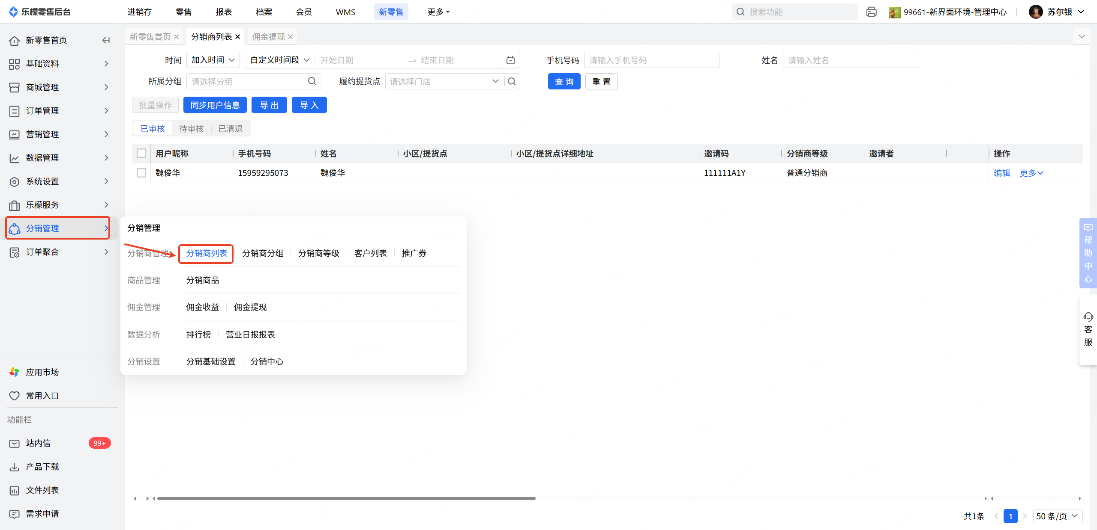
Task: Open 站内信 mail icon in sidebar
Action: pyautogui.click(x=15, y=444)
